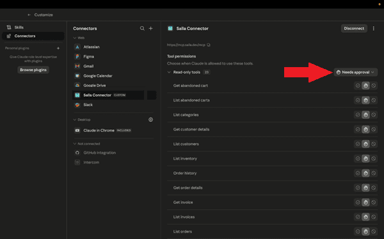
Task: Set List inventory to needs approval
Action: (x=365, y=158)
